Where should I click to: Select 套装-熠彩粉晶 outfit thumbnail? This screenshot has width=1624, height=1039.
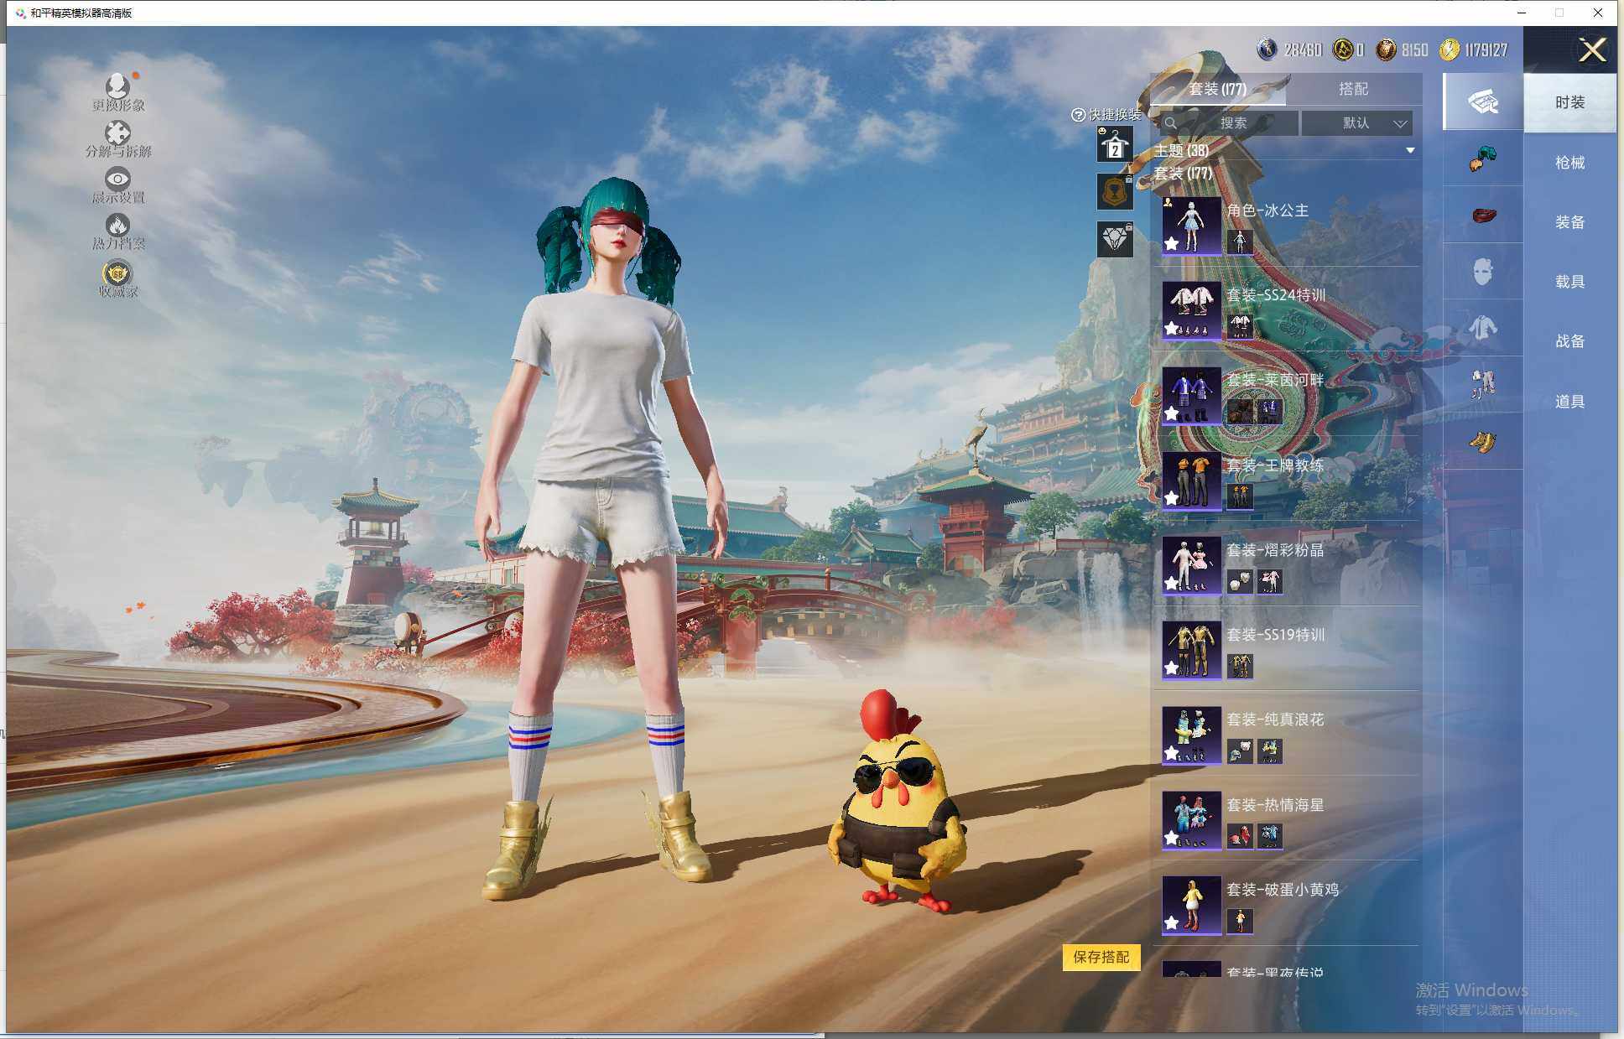[1191, 564]
